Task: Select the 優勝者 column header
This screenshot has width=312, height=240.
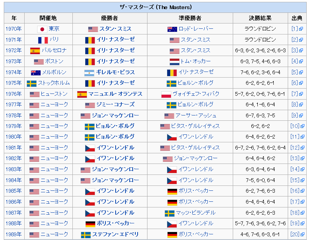Action: (x=110, y=18)
